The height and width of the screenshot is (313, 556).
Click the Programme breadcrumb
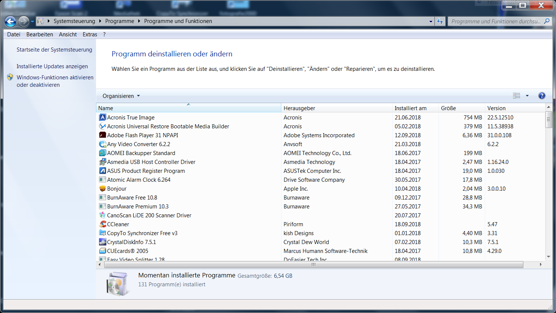pyautogui.click(x=120, y=21)
